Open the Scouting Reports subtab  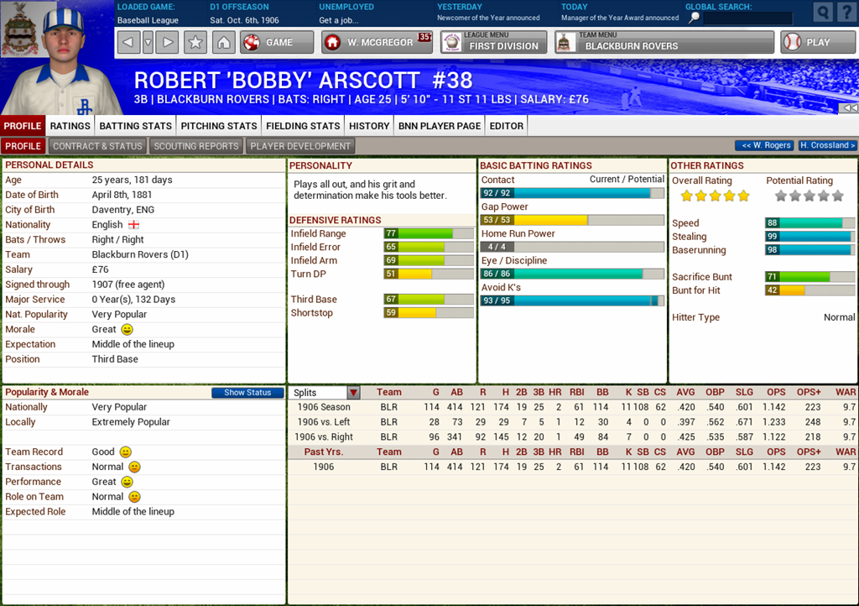coord(196,146)
